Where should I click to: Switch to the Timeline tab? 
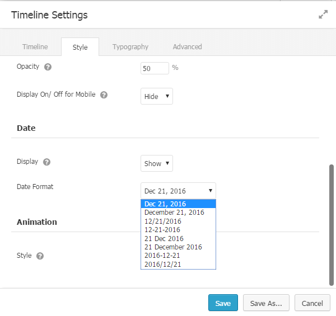point(35,47)
